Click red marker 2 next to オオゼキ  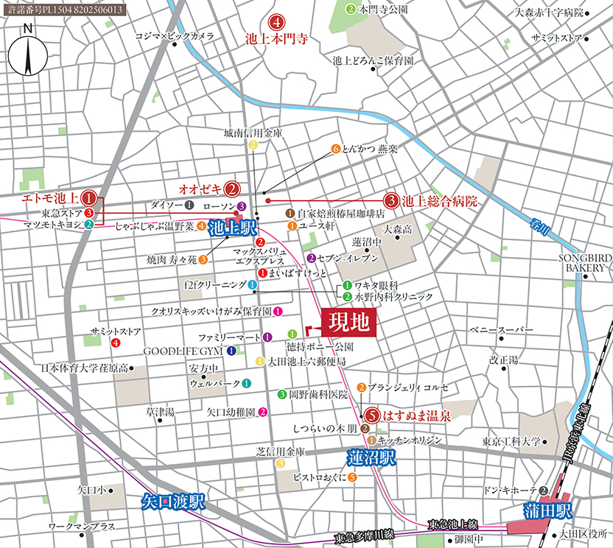(x=231, y=189)
